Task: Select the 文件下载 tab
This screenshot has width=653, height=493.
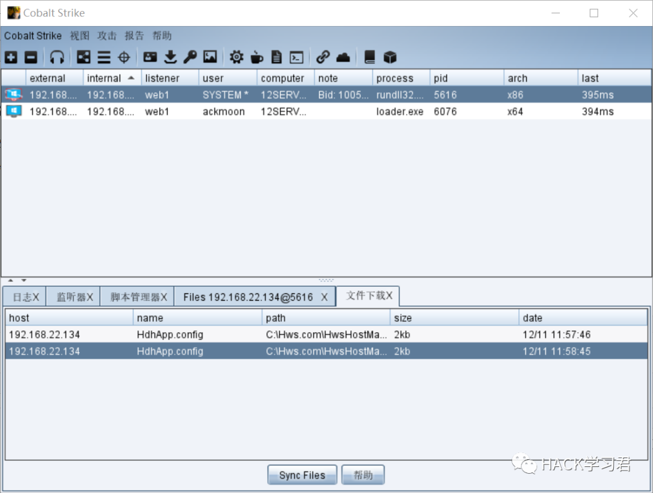Action: point(368,295)
